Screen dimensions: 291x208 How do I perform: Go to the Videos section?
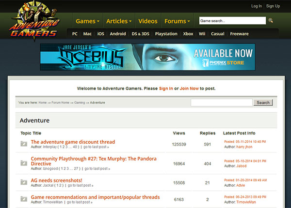point(148,21)
